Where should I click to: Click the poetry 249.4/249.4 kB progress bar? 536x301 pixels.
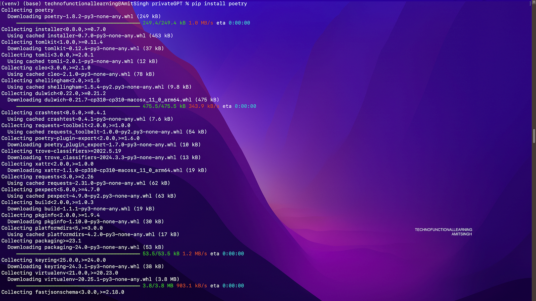pyautogui.click(x=78, y=23)
